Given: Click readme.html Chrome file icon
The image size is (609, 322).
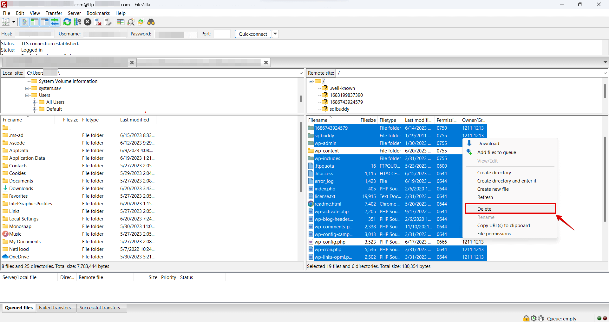Looking at the screenshot, I should [311, 204].
